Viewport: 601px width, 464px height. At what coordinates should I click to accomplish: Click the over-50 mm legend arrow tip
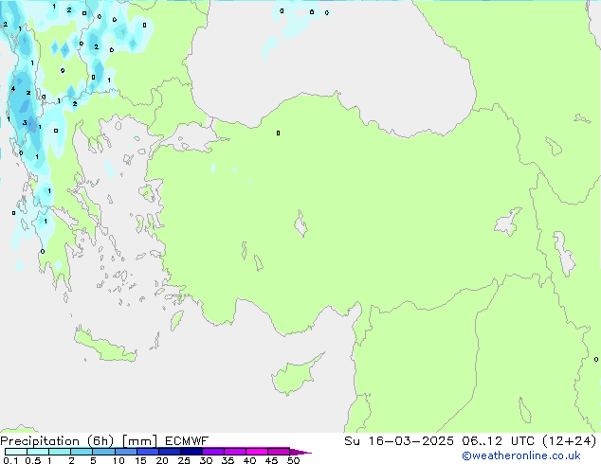click(300, 452)
